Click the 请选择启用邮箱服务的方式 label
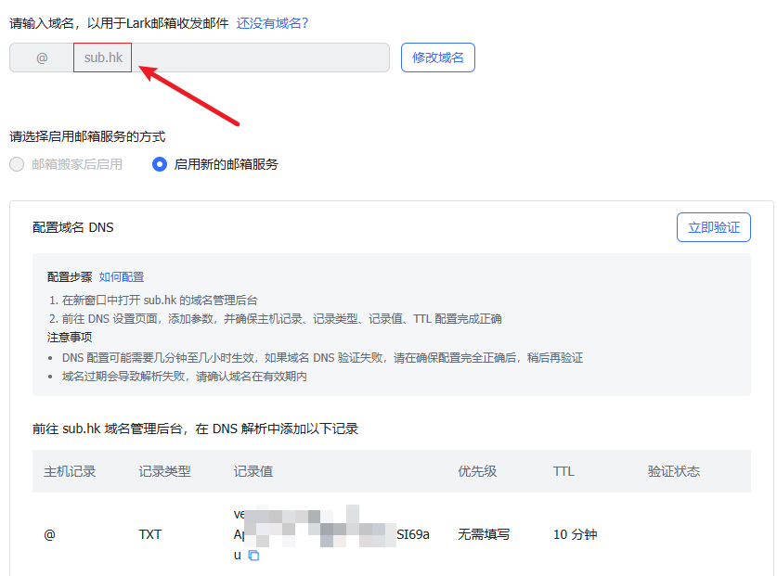Screen dimensions: 777x576 coord(87,136)
